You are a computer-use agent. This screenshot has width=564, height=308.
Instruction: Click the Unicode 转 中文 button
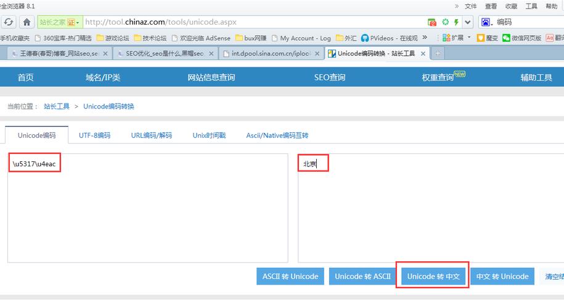click(x=433, y=277)
